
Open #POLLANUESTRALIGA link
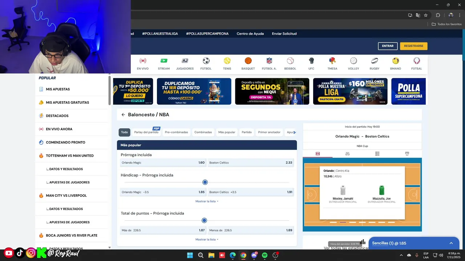[160, 34]
